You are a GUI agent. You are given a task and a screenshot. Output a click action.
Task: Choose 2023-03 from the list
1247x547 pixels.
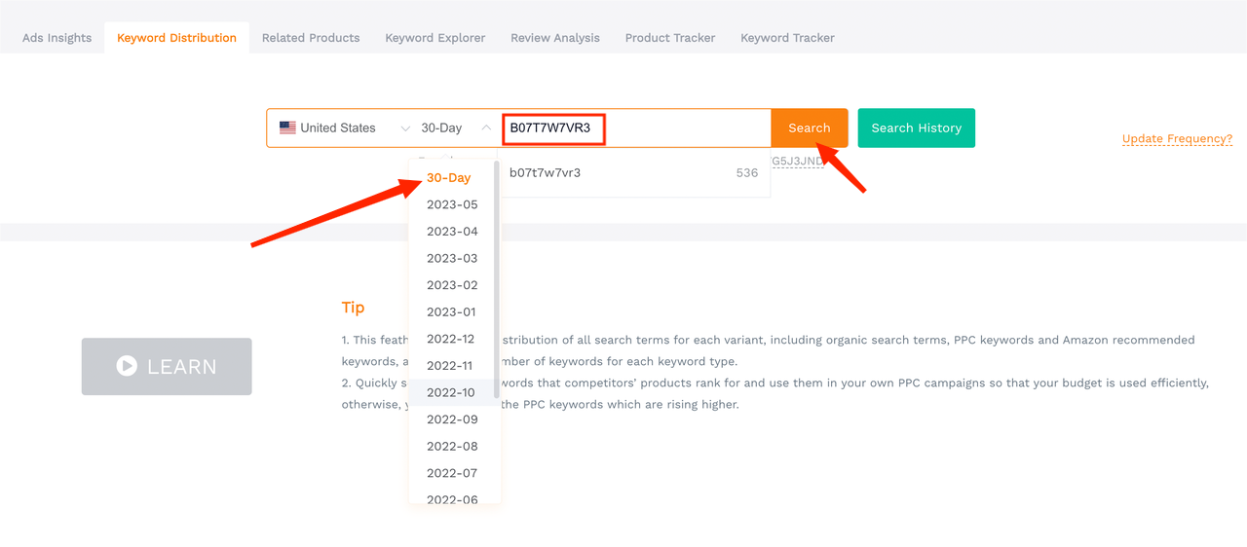coord(452,259)
